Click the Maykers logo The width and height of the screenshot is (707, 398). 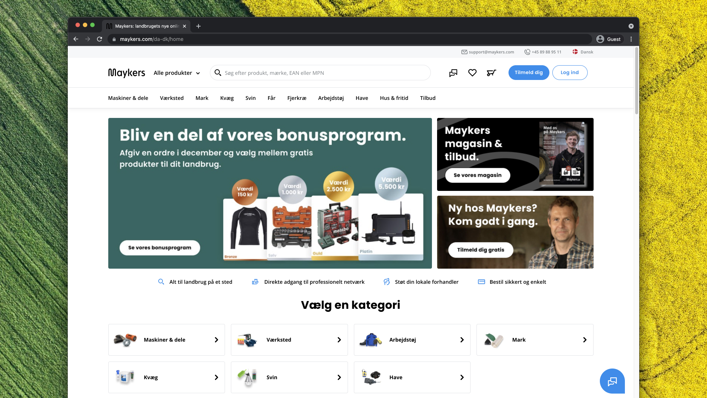click(127, 73)
